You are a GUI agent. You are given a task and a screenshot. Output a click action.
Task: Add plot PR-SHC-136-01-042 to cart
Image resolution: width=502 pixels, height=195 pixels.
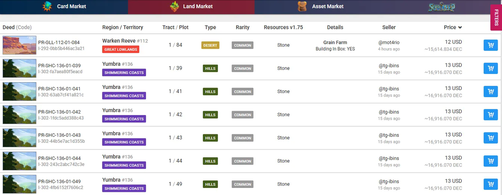click(x=491, y=115)
